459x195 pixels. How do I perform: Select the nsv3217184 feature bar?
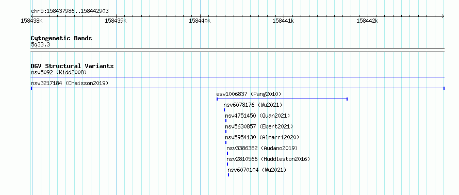point(238,88)
